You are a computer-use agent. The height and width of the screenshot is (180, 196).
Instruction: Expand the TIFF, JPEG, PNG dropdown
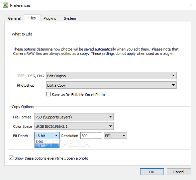click(111, 76)
